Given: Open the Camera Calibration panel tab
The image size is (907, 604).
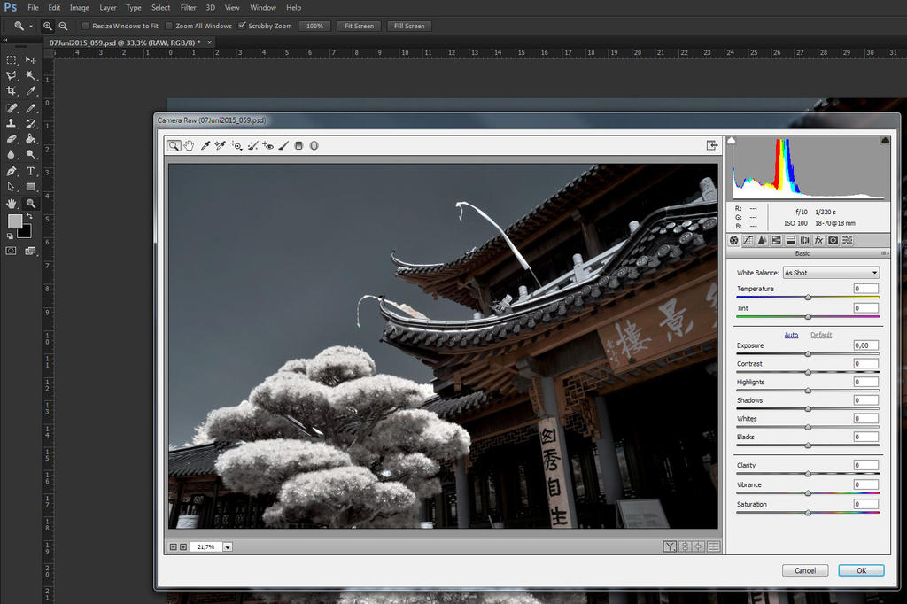Looking at the screenshot, I should 833,240.
